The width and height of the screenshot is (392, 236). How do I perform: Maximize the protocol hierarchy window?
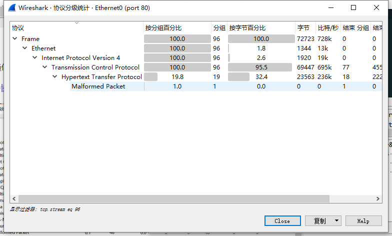click(x=353, y=8)
